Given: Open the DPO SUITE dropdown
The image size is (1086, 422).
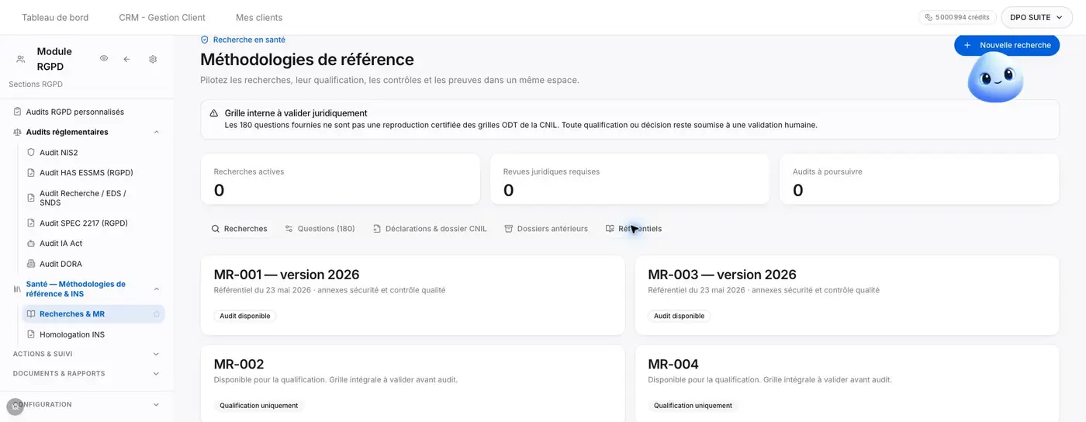Looking at the screenshot, I should [x=1036, y=17].
